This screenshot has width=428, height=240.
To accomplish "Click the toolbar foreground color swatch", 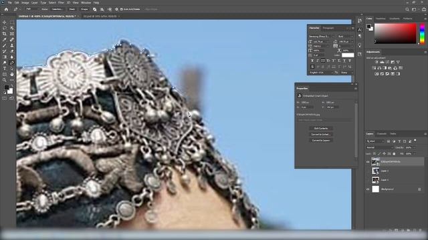I will click(6, 87).
